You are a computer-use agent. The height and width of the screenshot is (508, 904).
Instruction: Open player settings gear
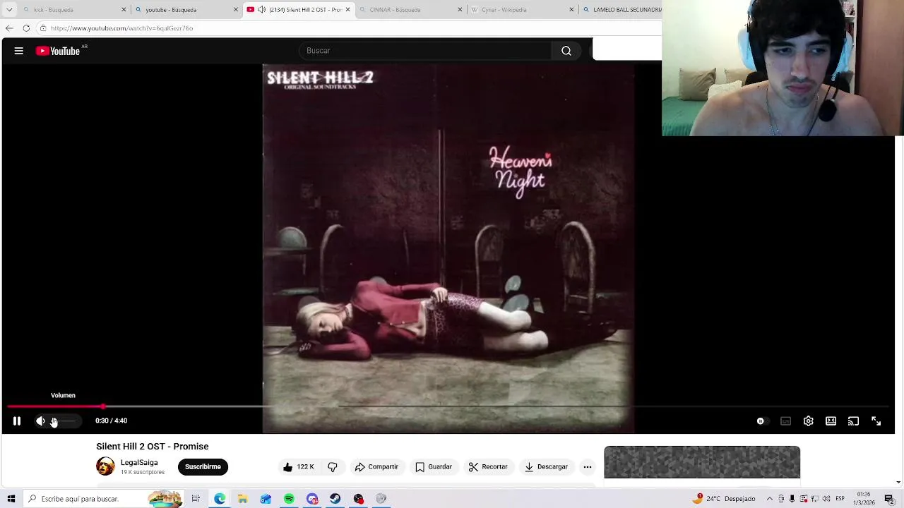coord(809,421)
